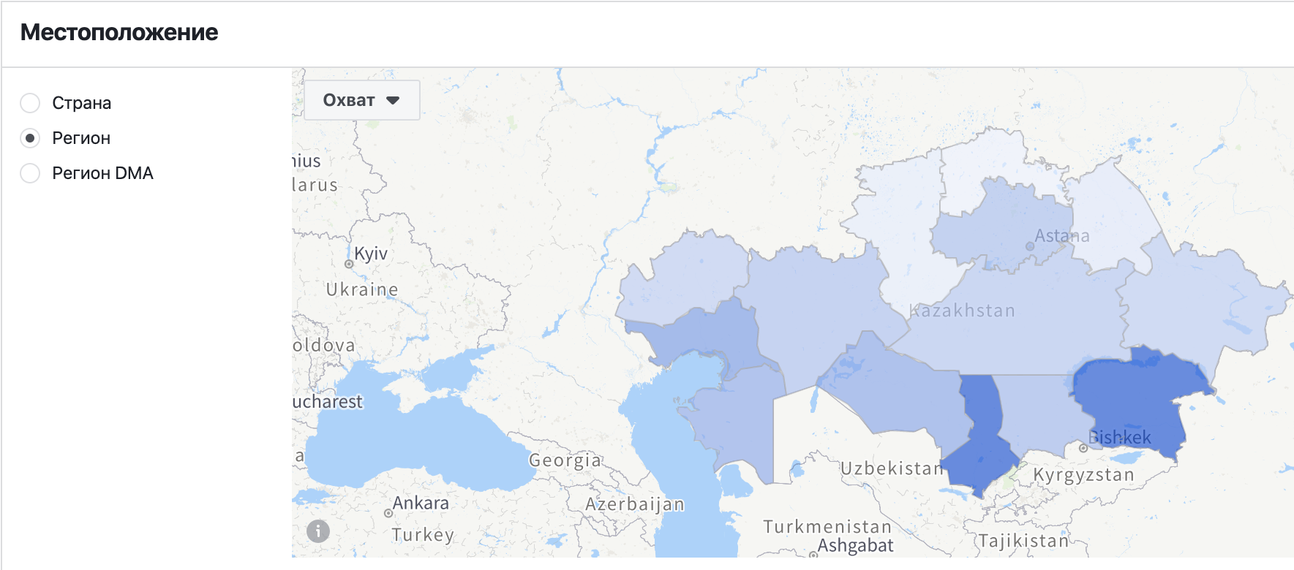Select the Регион radio button
This screenshot has height=570, width=1294.
pyautogui.click(x=30, y=138)
